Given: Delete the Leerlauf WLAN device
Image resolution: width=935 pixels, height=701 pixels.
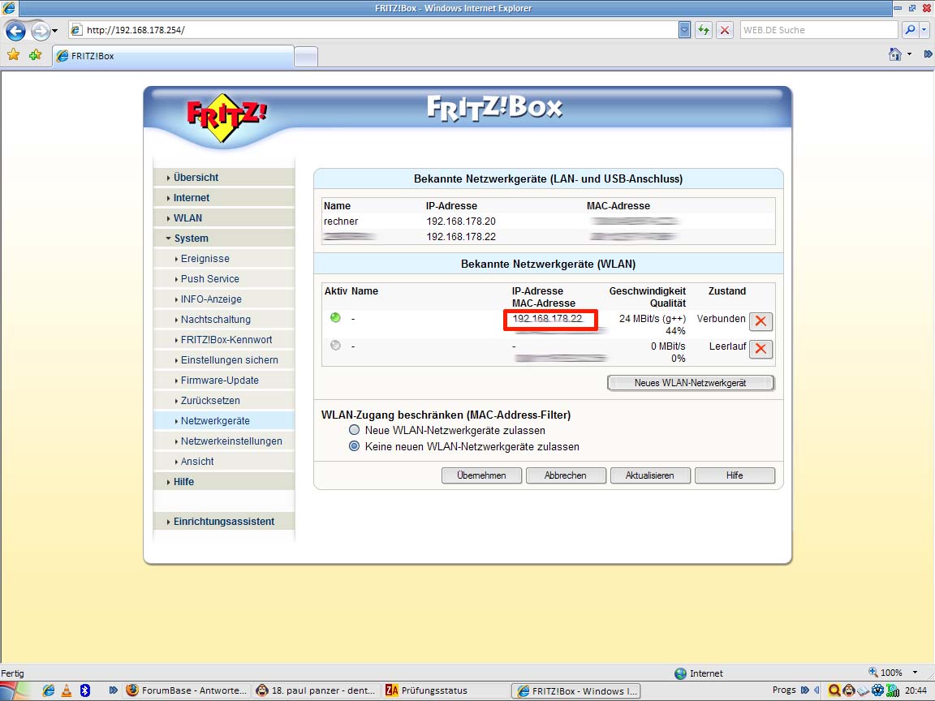Looking at the screenshot, I should click(760, 349).
